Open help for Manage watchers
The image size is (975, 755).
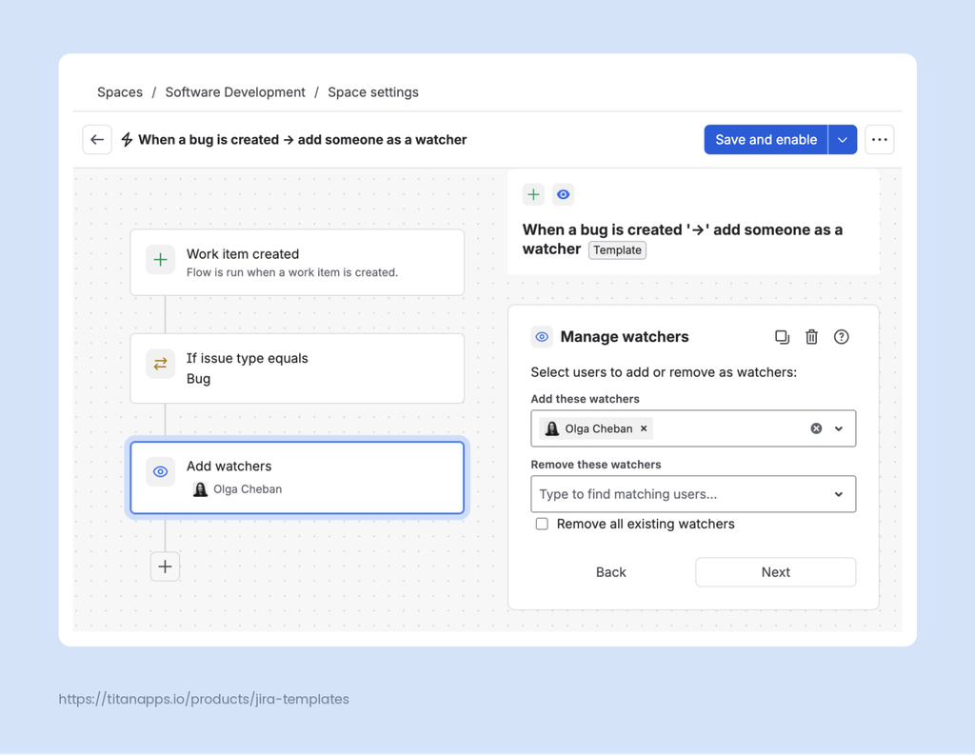842,337
